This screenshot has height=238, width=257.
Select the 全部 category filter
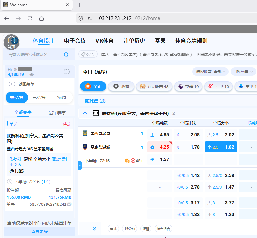pyautogui.click(x=93, y=86)
